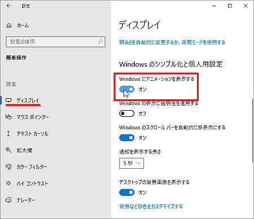The width and height of the screenshot is (254, 219).
Task: Open brightness and night mode link
Action: pos(172,42)
